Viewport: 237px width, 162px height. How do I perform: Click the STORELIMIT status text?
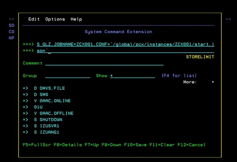200,57
